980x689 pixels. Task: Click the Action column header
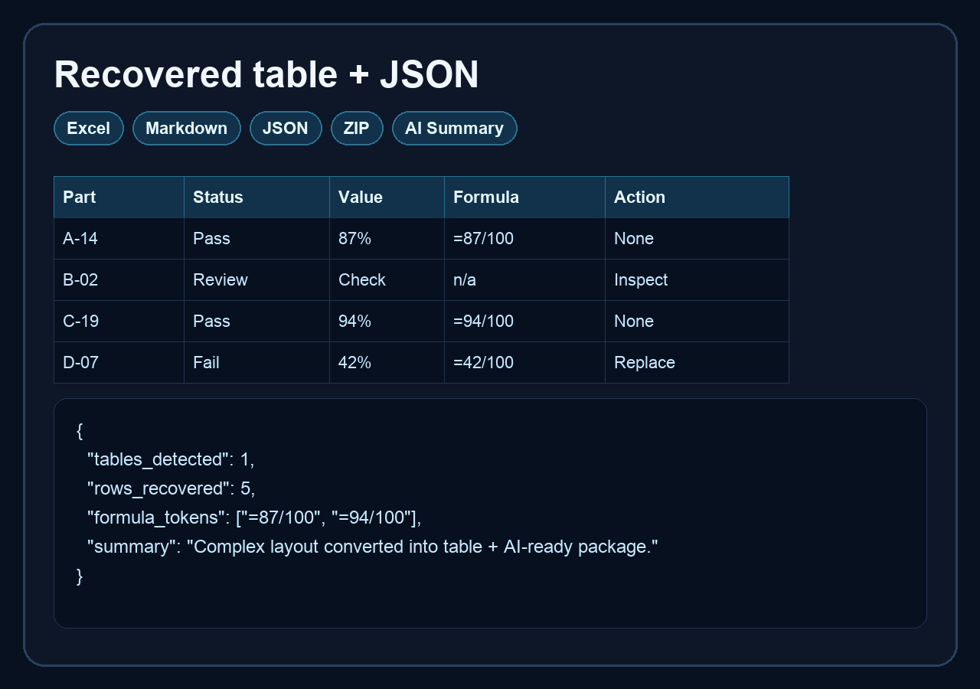(x=639, y=197)
